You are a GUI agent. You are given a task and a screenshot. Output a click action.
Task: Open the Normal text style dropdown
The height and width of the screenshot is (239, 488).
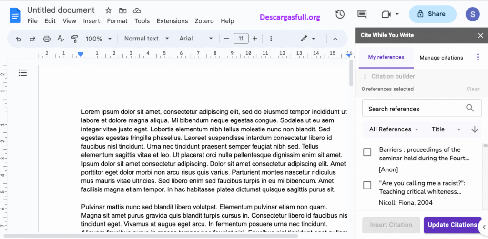pos(146,39)
